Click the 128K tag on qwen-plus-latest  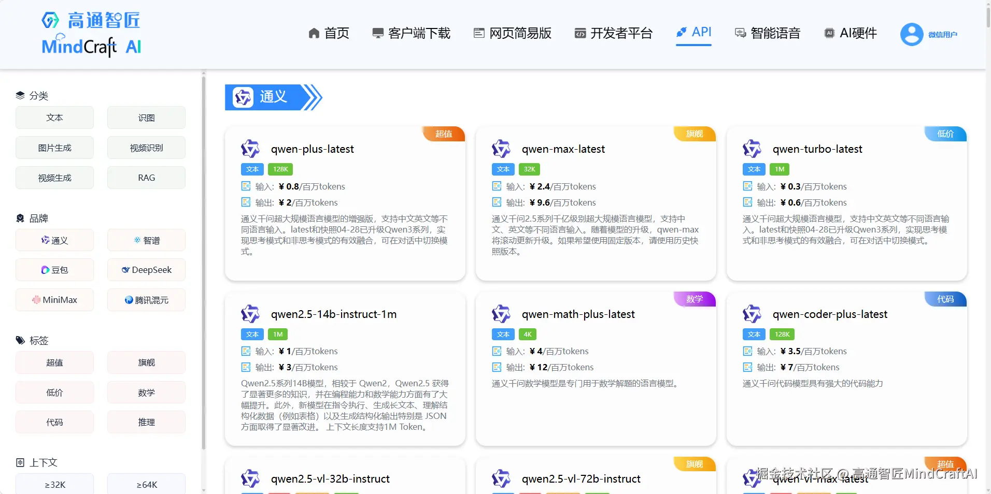point(280,169)
